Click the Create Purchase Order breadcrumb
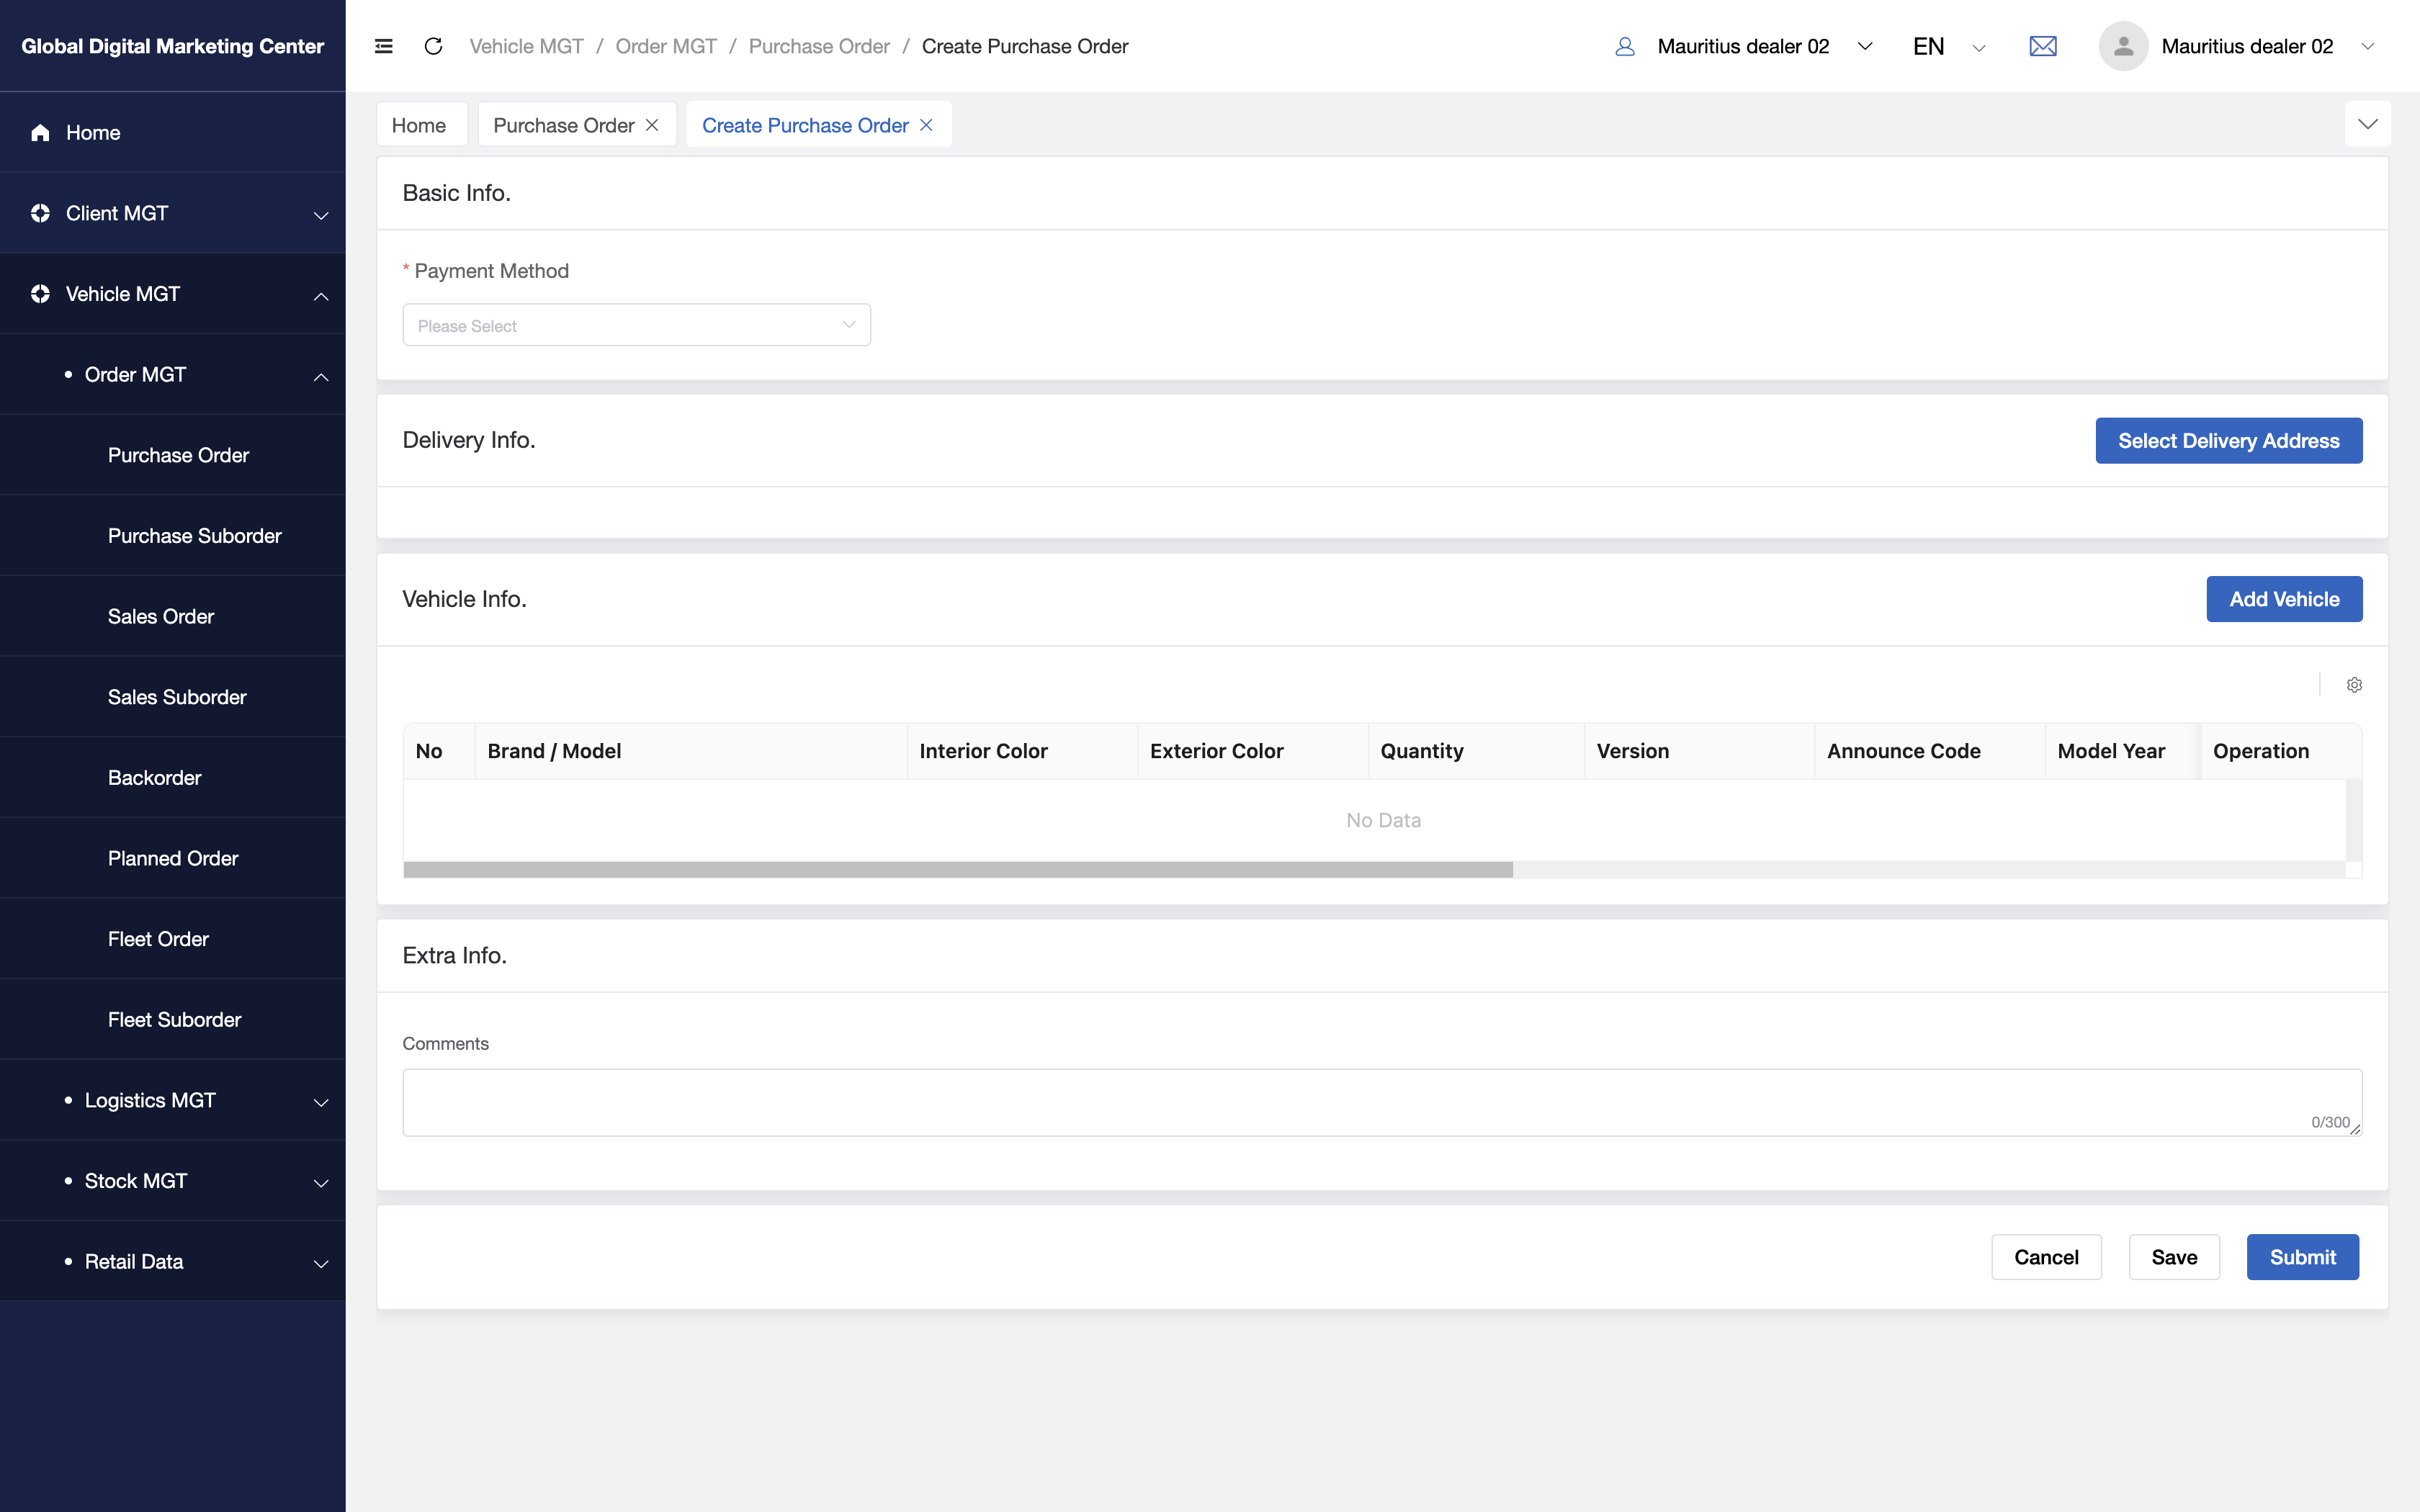This screenshot has width=2420, height=1512. [1025, 46]
